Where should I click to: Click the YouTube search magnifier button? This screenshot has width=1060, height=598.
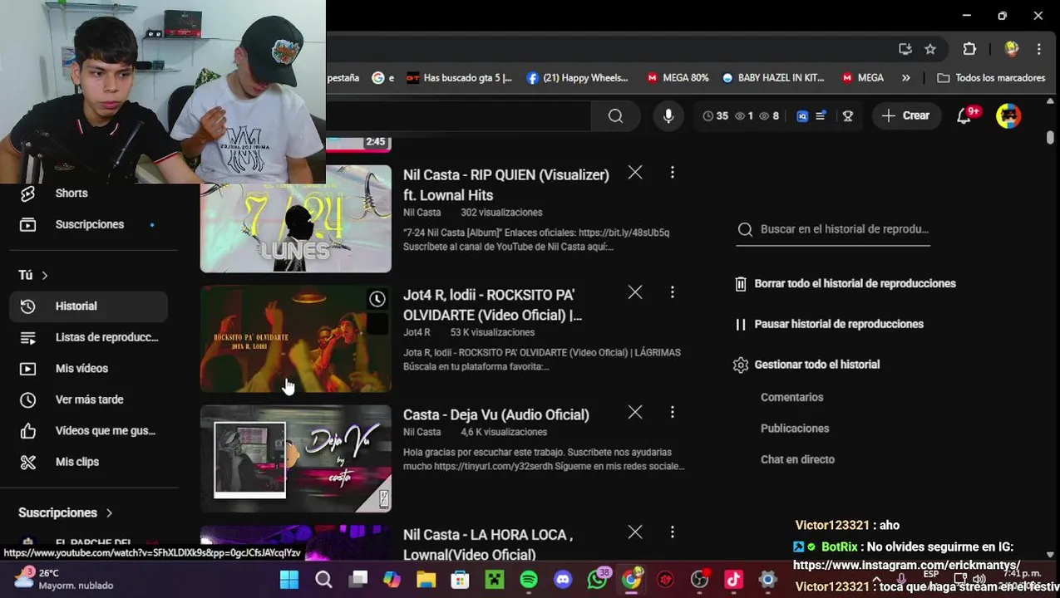615,116
